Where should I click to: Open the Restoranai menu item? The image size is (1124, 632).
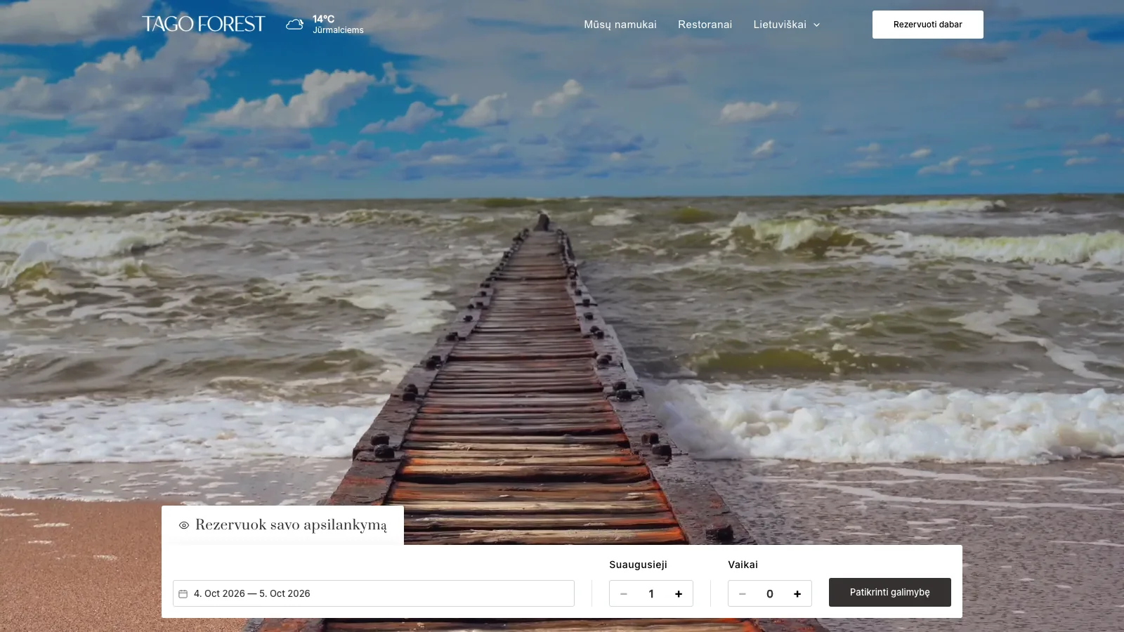pyautogui.click(x=705, y=25)
